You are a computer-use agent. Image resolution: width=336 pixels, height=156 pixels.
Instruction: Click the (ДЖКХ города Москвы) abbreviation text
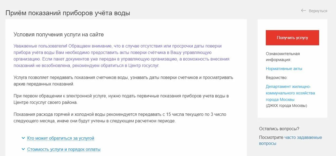286,106
